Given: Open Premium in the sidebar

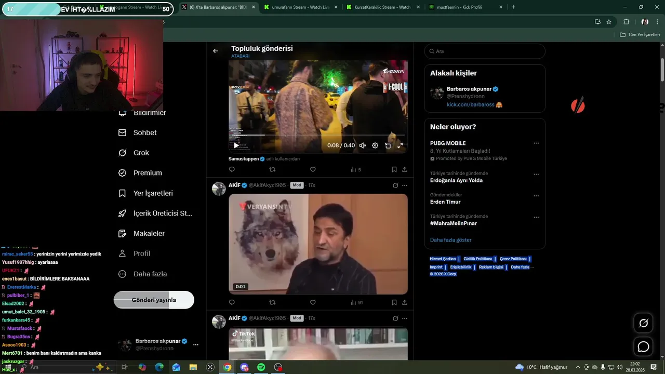Looking at the screenshot, I should (140, 173).
